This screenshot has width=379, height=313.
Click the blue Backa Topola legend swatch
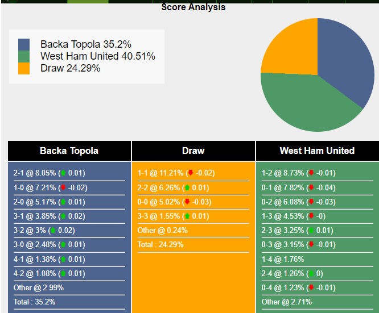tap(24, 44)
